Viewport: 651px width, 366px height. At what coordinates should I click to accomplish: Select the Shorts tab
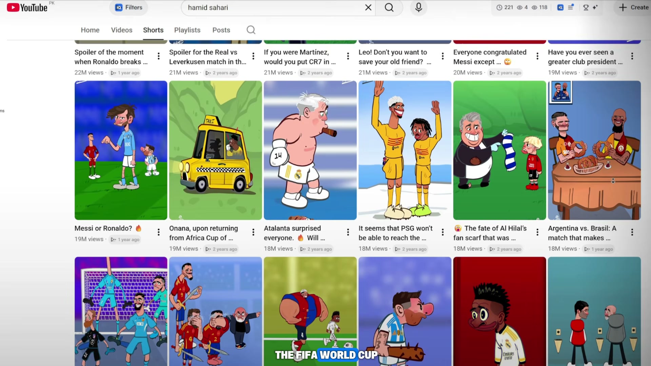pyautogui.click(x=153, y=30)
